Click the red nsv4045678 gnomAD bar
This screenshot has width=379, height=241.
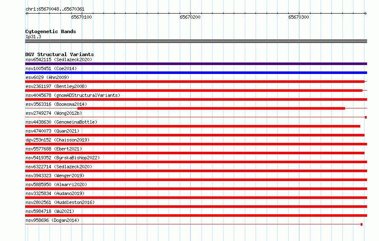196,99
